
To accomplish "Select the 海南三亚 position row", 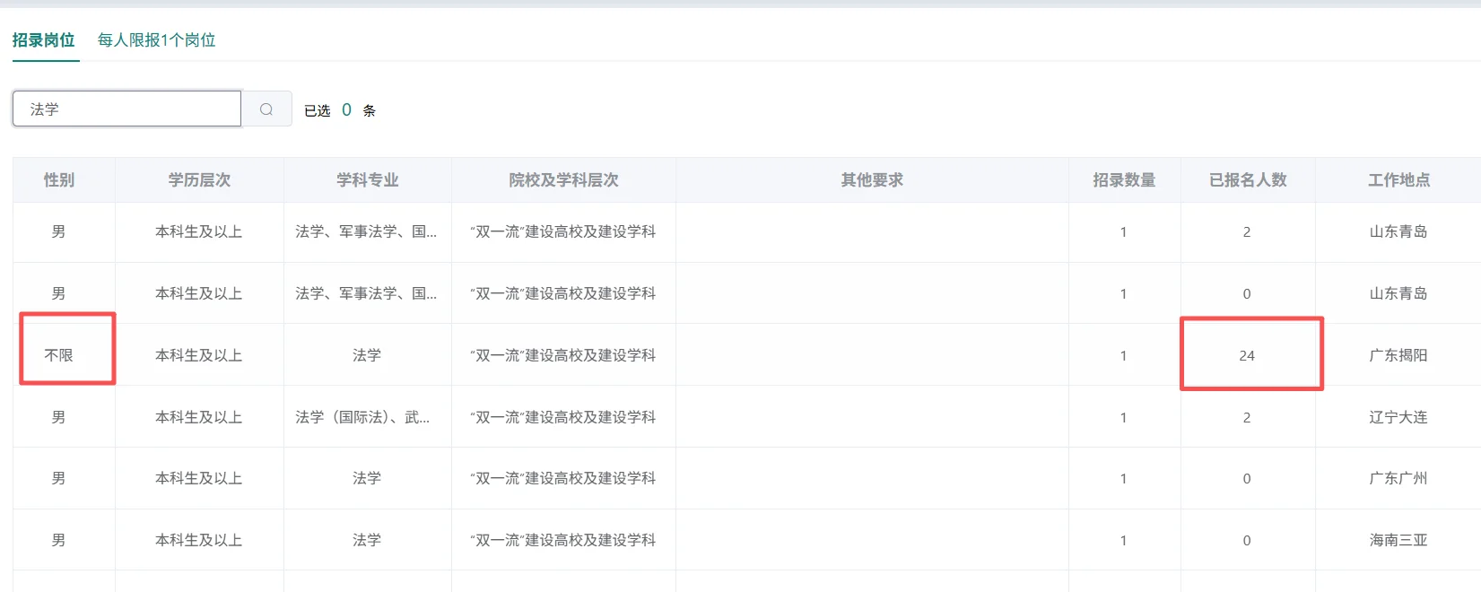I will click(746, 540).
